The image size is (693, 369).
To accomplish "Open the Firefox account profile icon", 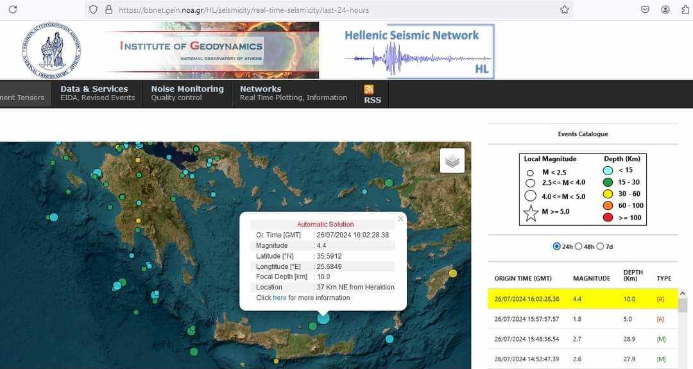I will [x=665, y=10].
